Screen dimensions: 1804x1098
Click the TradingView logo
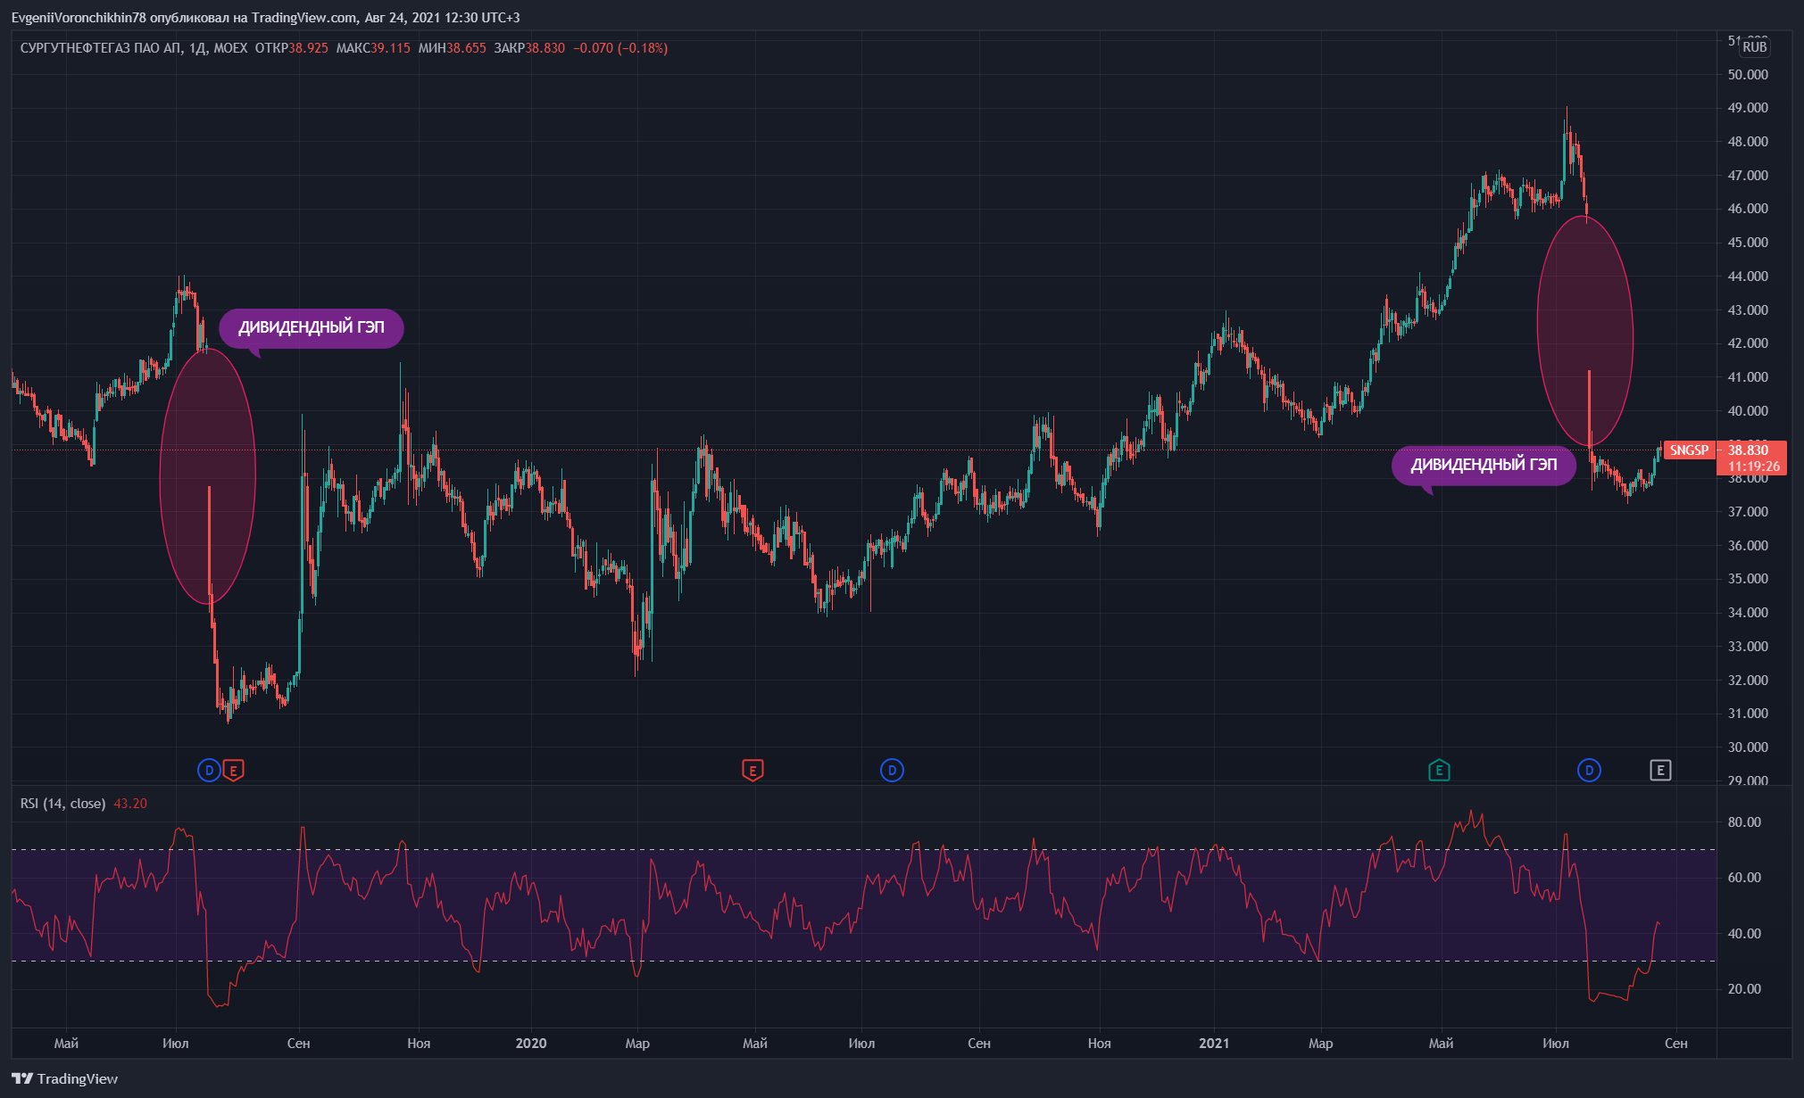[x=64, y=1078]
